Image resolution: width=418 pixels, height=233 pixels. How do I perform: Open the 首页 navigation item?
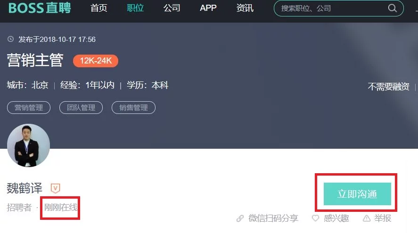pos(98,8)
